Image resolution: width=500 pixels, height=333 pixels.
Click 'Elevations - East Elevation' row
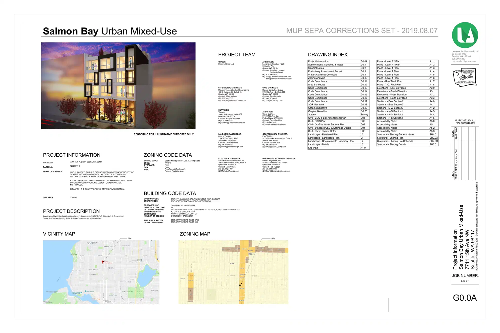pos(407,88)
